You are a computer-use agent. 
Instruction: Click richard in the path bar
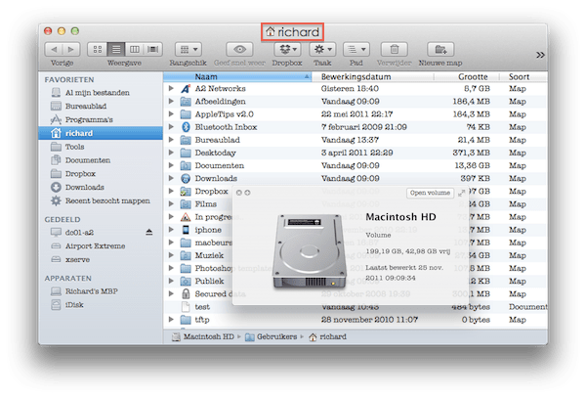pos(328,336)
